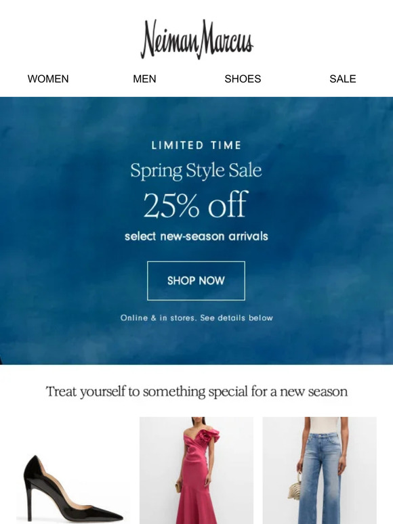
Task: Open the MEN navigation link
Action: coord(144,79)
